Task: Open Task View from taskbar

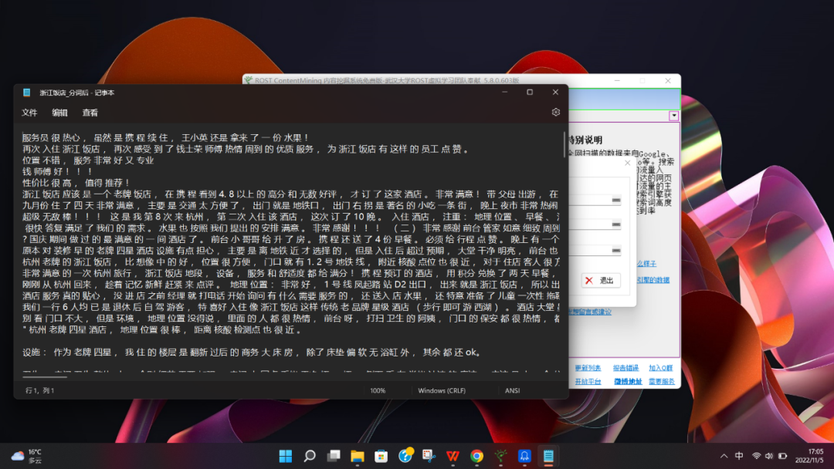Action: (x=334, y=456)
